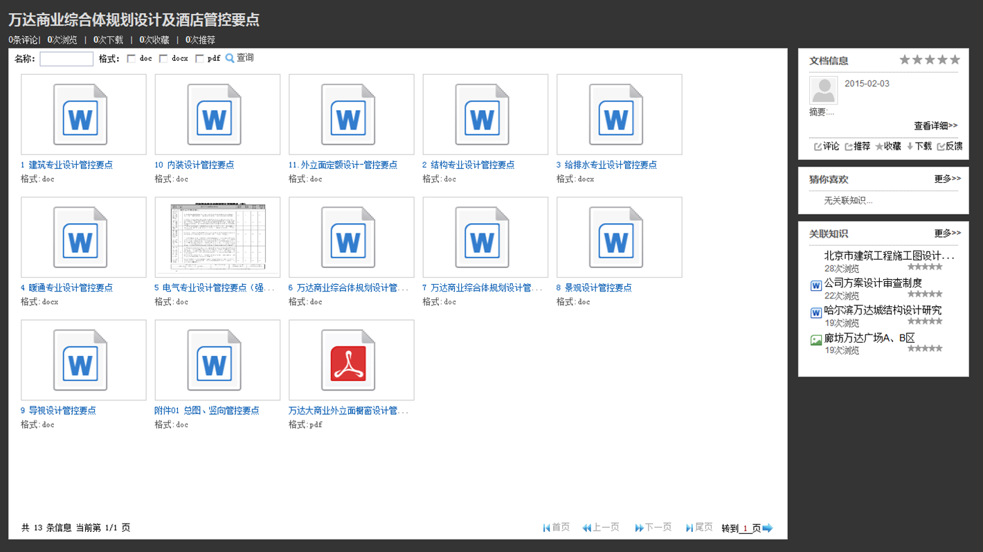Click 更多>> in 关联知识 panel
The height and width of the screenshot is (552, 983).
(x=948, y=233)
